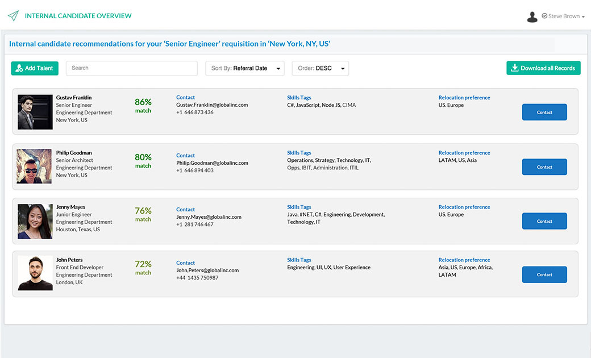Click email Philip.Goodman@globalinc.com

click(212, 163)
